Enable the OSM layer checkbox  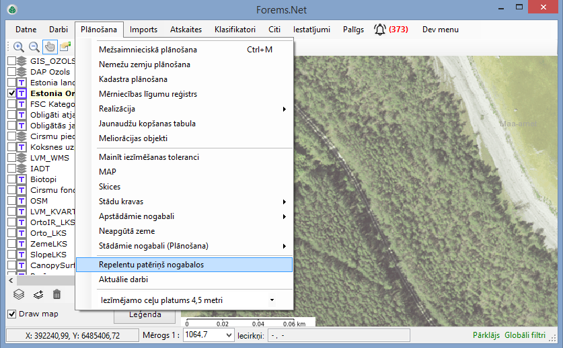(x=12, y=201)
